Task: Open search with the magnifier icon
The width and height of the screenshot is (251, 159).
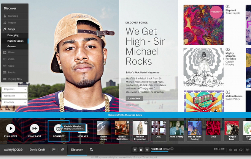Action: point(91,150)
